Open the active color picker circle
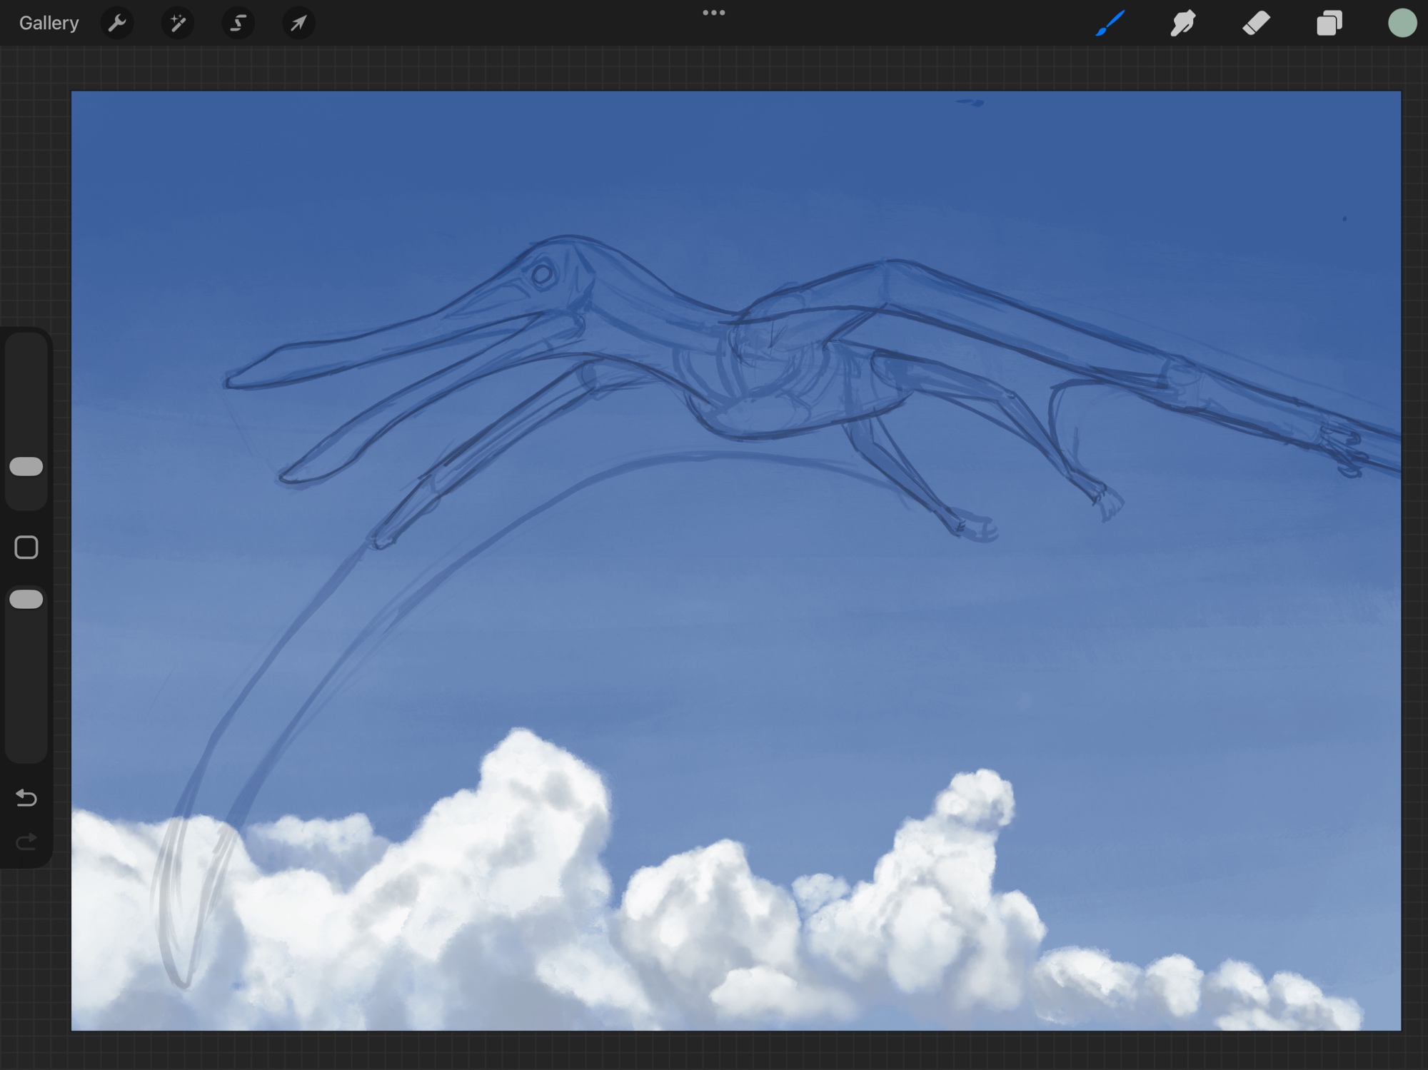This screenshot has height=1070, width=1428. tap(1402, 24)
